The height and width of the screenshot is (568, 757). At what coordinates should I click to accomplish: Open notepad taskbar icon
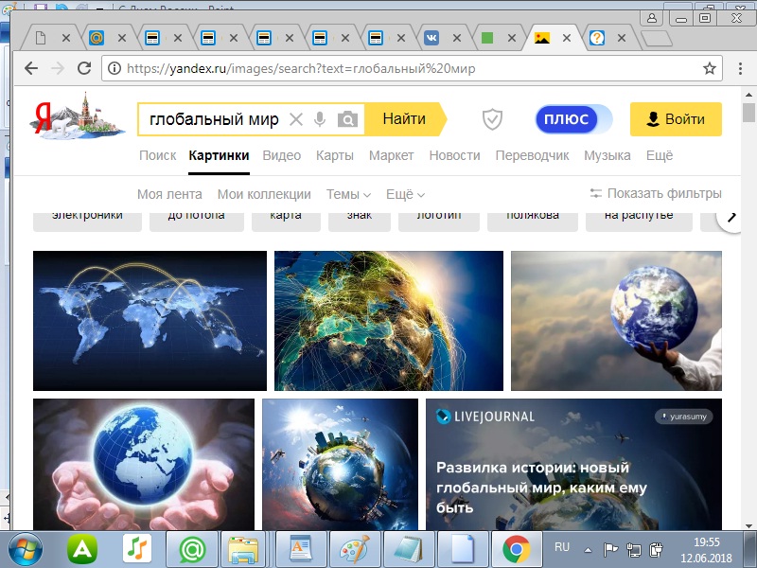[x=409, y=550]
